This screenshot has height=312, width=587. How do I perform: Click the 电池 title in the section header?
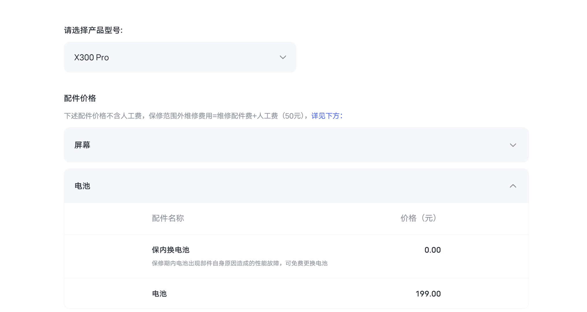coord(82,186)
